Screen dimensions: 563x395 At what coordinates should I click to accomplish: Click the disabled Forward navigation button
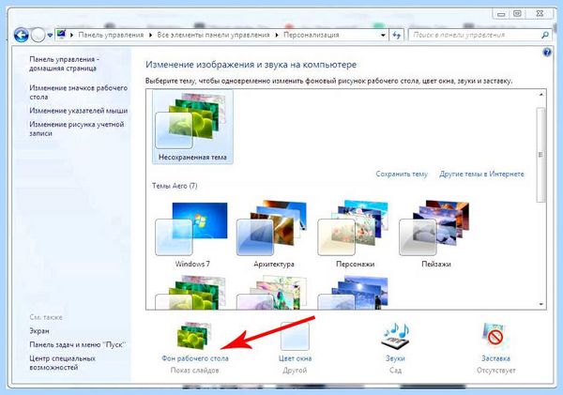pos(38,36)
